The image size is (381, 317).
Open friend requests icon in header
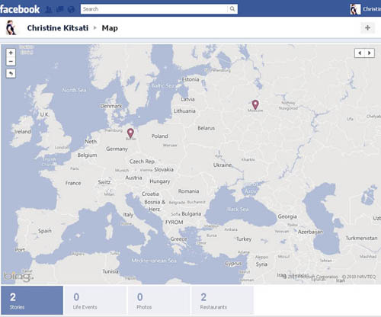(49, 9)
